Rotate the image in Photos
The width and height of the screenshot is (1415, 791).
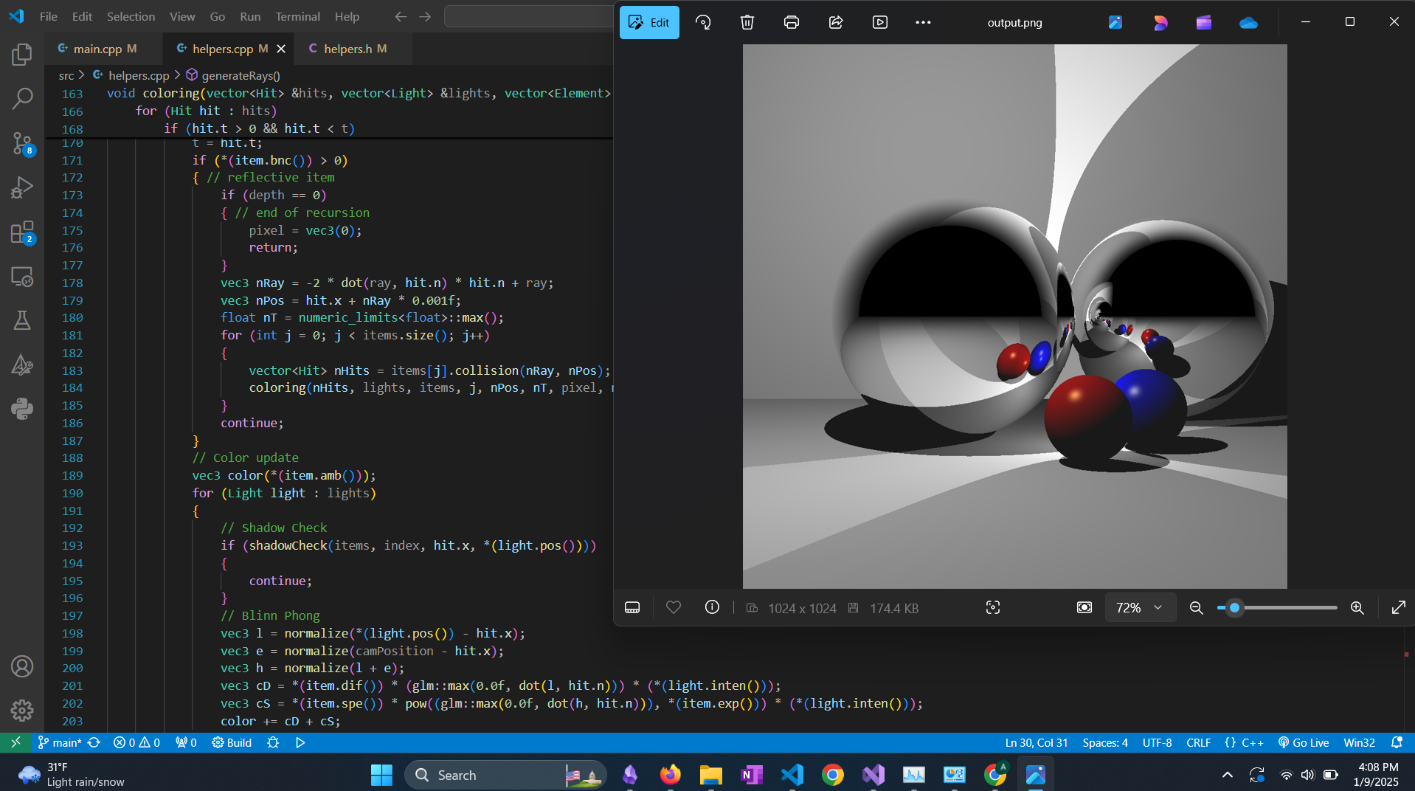click(x=703, y=22)
